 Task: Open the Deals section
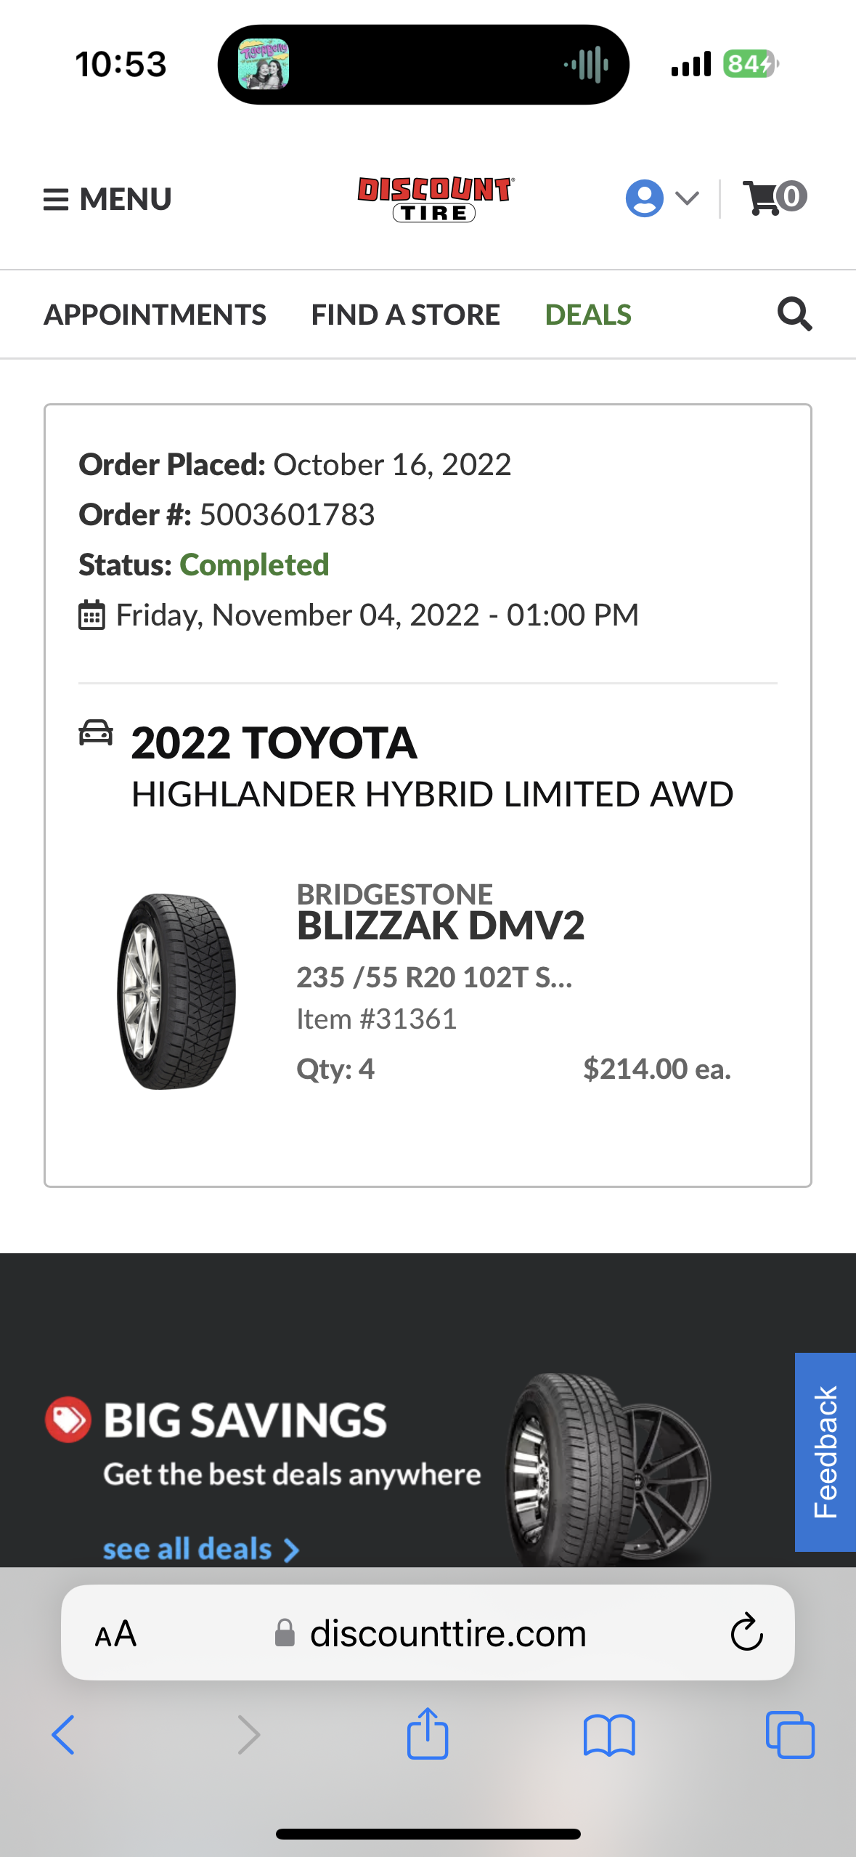(x=588, y=315)
